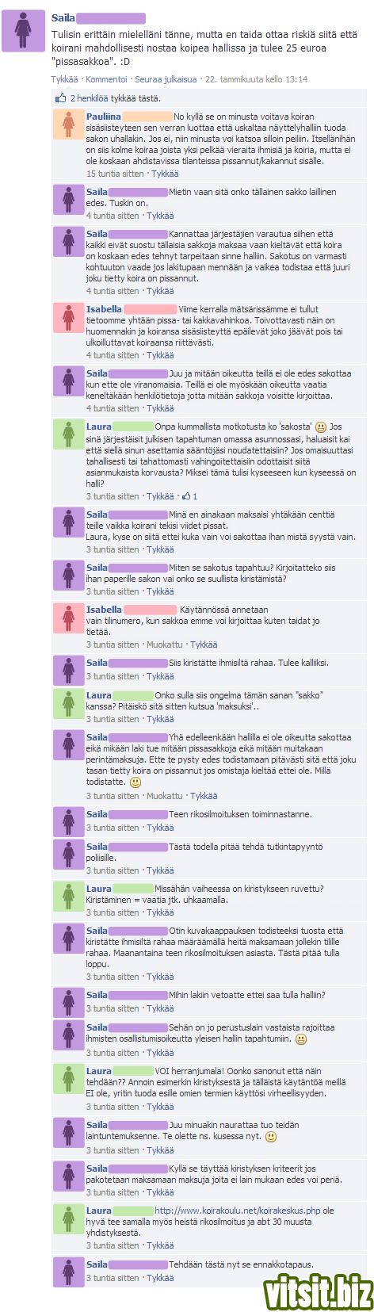Click 'Muokattu' on Isabella's tilinumero comment
Viewport: 374px width, 1312px height.
coord(165,645)
